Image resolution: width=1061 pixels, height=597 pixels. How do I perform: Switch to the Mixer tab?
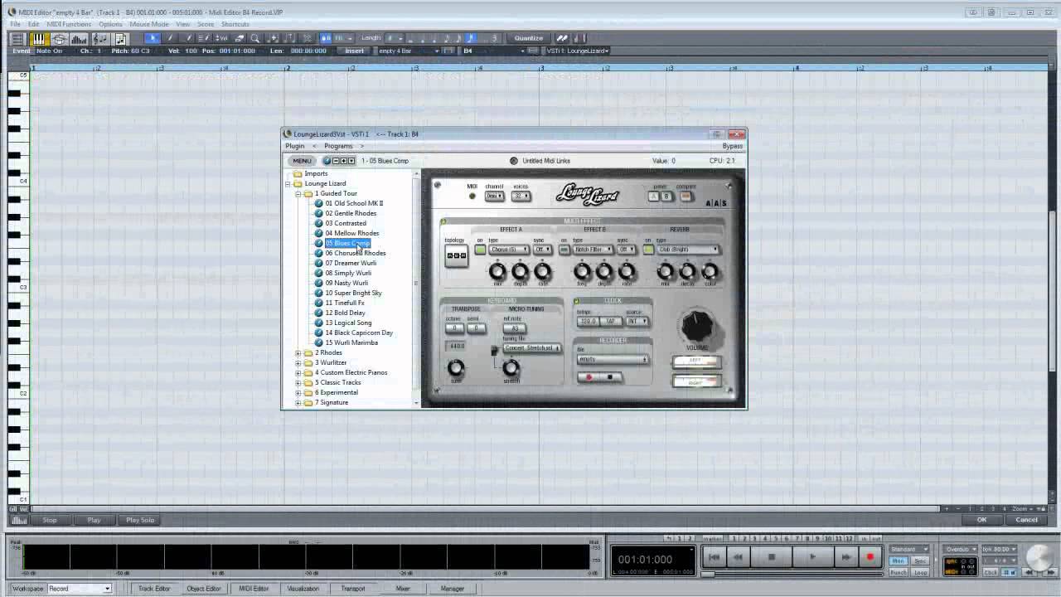(403, 589)
